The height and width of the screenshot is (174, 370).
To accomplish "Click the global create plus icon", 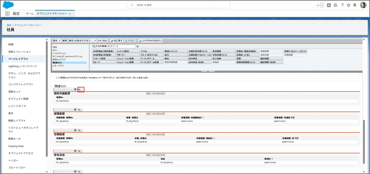I will (329, 5).
